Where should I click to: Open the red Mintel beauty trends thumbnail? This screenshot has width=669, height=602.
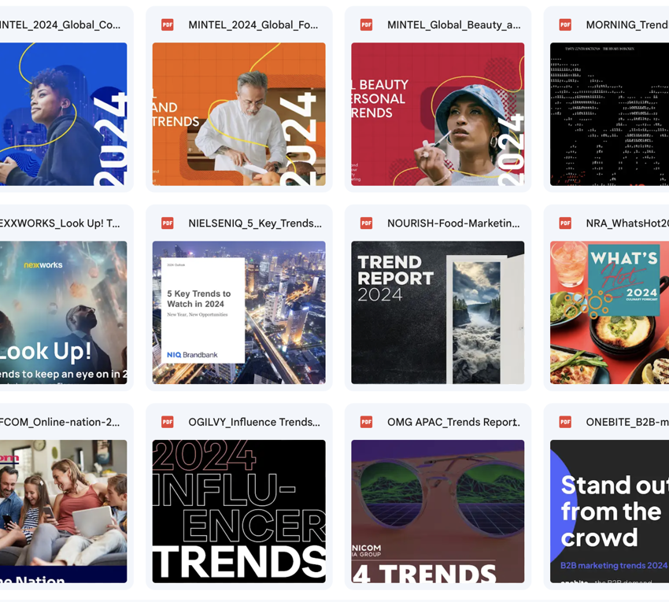point(438,114)
